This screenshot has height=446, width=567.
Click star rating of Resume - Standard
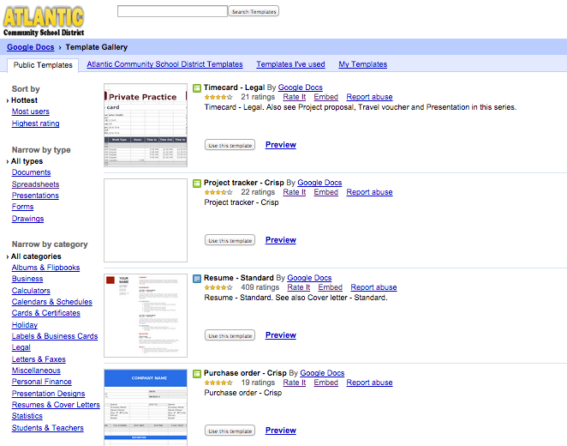tap(218, 287)
